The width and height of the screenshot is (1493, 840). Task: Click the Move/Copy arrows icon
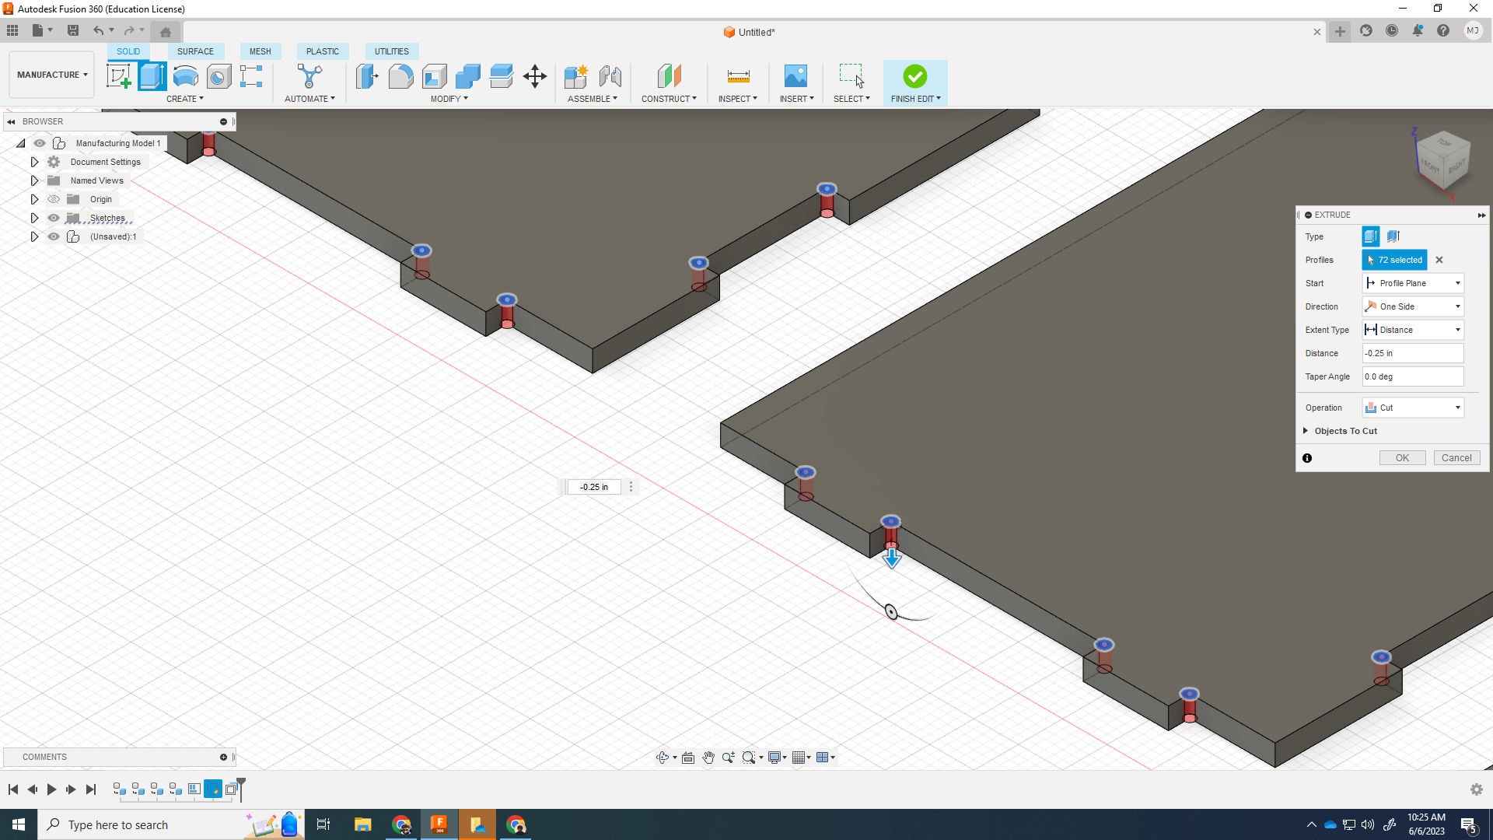(535, 76)
